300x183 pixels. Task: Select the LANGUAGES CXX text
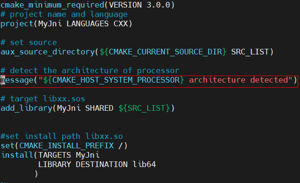coord(97,24)
